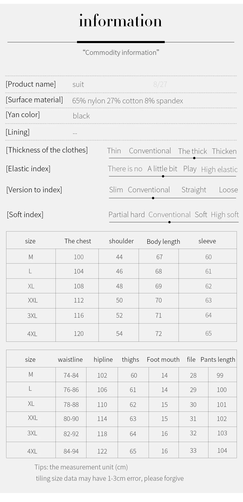The width and height of the screenshot is (243, 502).
Task: Select the 'Slim' version option
Action: coord(116,190)
